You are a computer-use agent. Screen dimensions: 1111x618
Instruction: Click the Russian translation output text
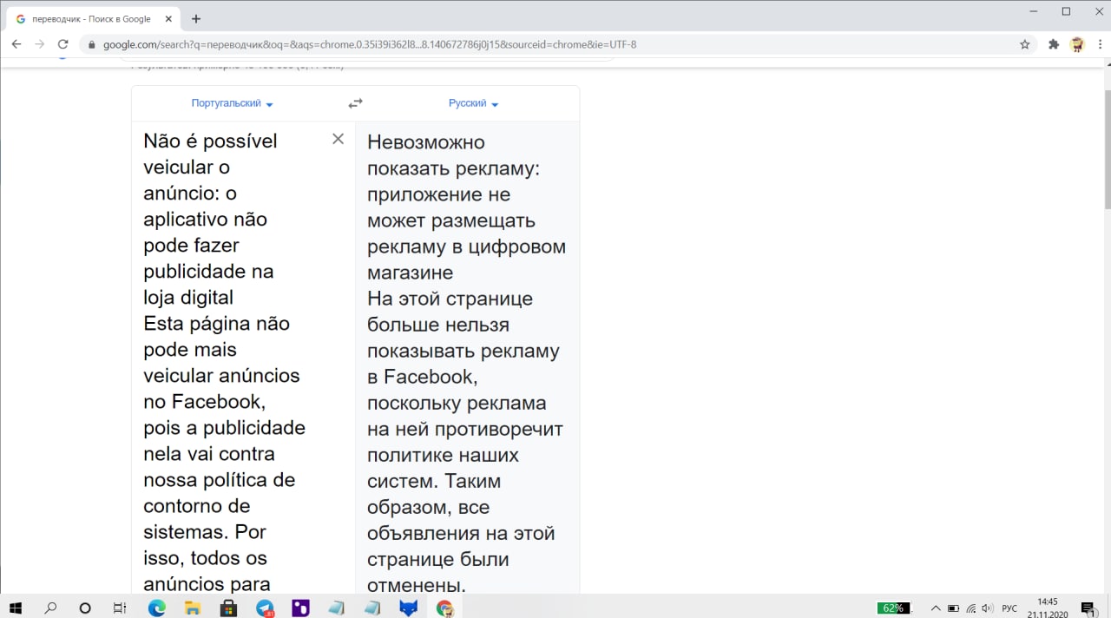(467, 363)
